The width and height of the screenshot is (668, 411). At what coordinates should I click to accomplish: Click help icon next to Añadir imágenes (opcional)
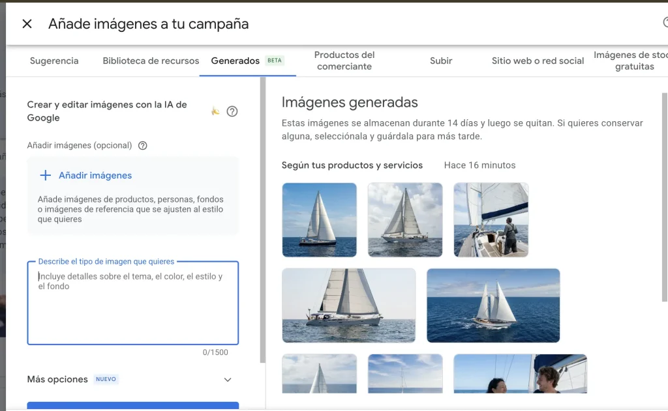point(143,146)
